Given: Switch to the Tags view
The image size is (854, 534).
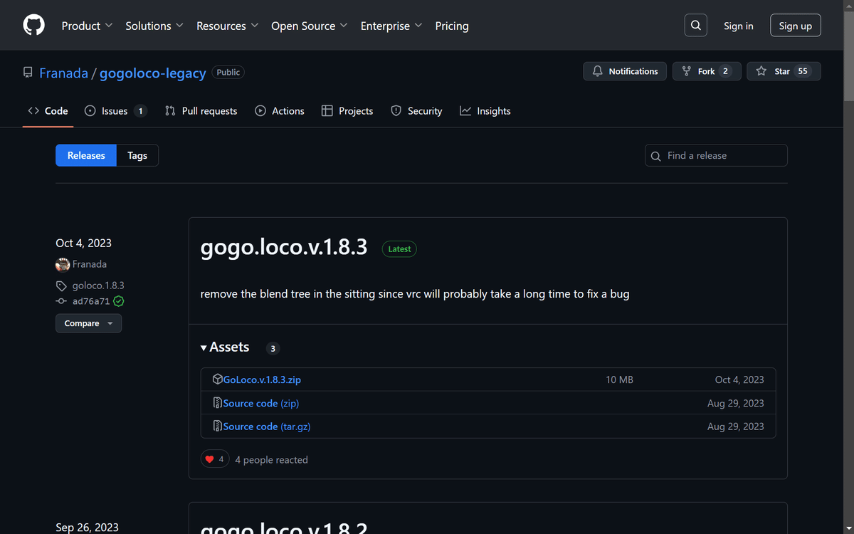Looking at the screenshot, I should point(137,155).
